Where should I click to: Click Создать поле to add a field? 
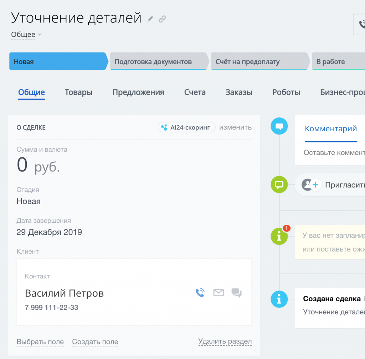(x=95, y=342)
